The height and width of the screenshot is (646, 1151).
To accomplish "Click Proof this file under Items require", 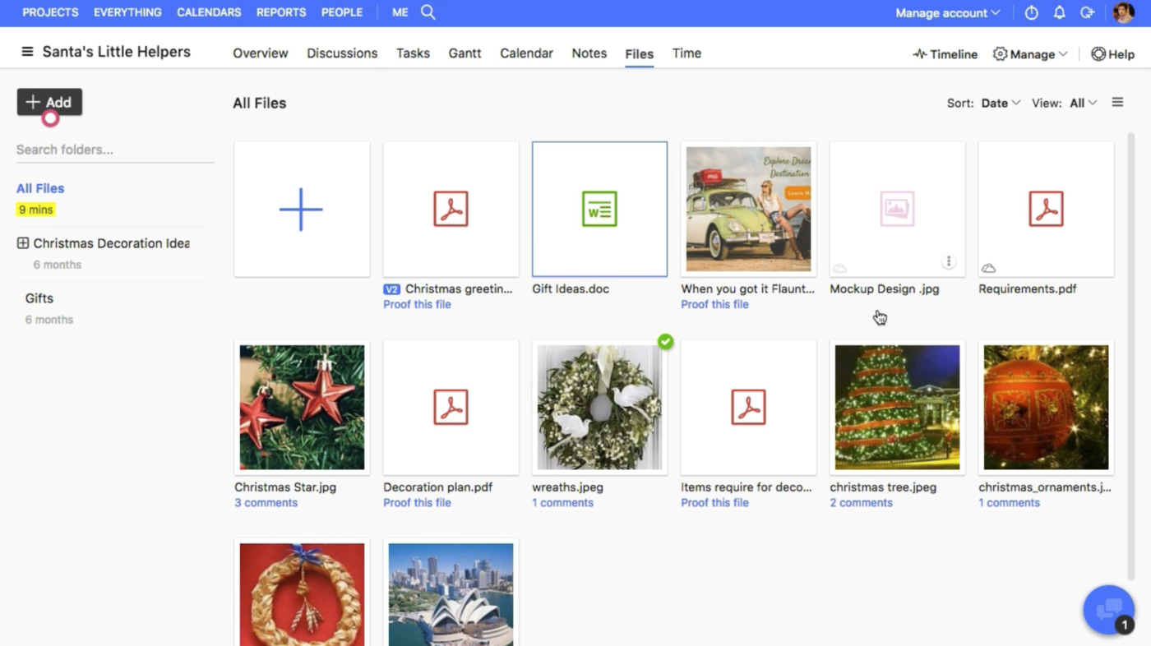I will pyautogui.click(x=714, y=502).
